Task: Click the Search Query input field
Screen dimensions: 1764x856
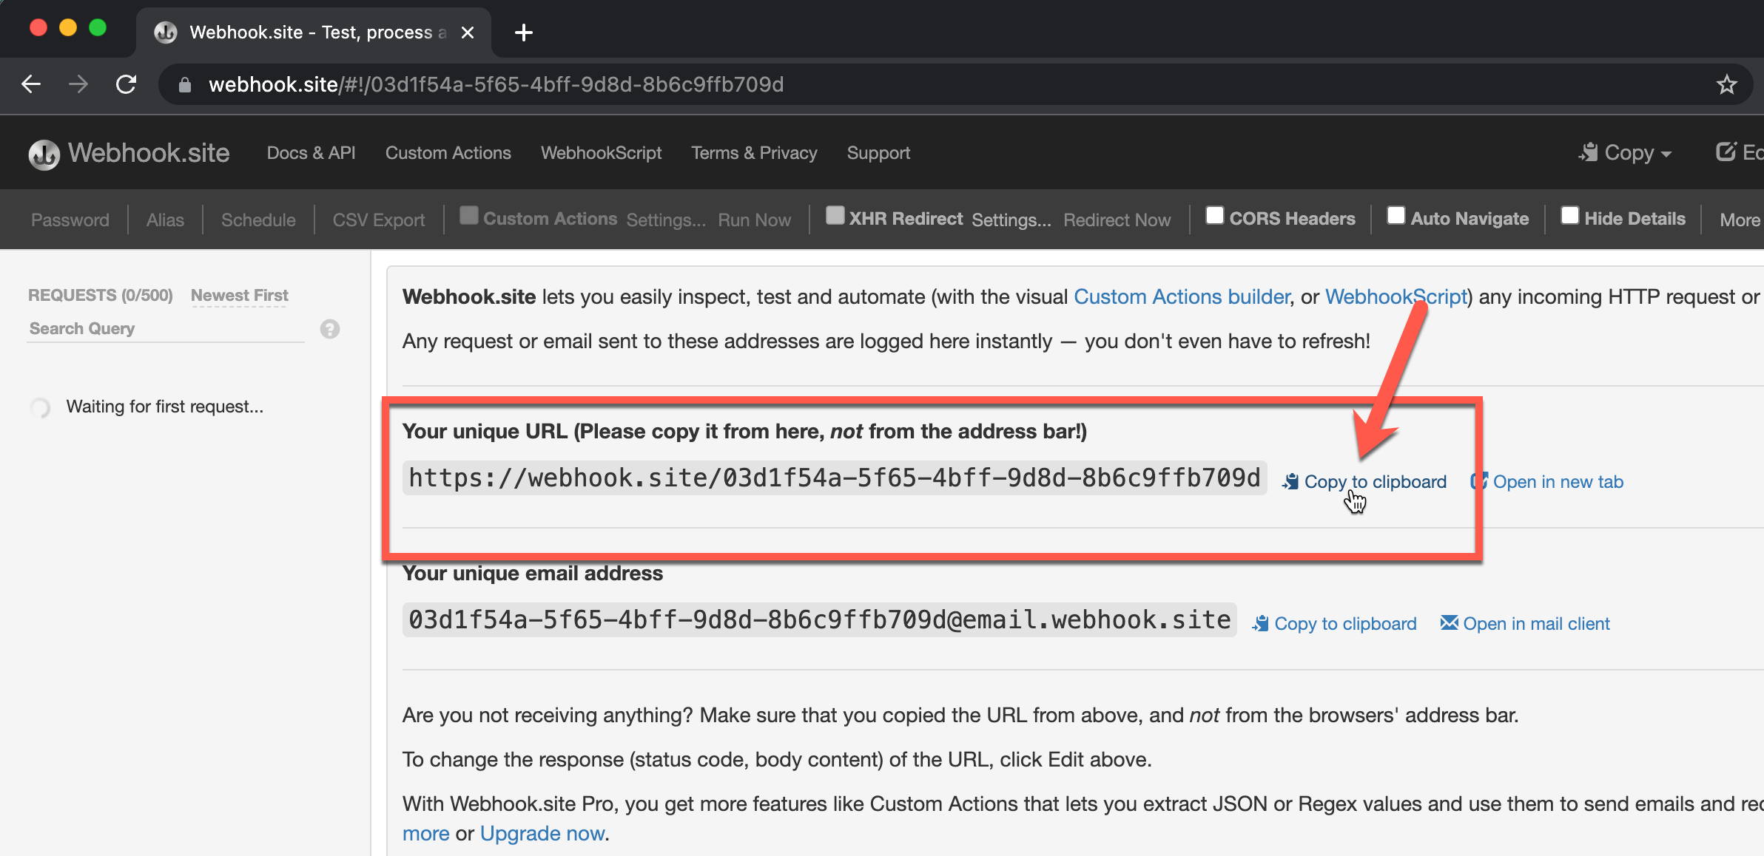Action: pos(166,329)
